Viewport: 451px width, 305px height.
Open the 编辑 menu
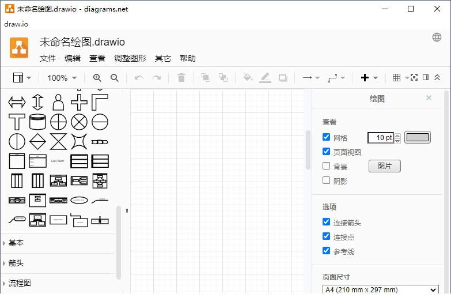click(73, 58)
